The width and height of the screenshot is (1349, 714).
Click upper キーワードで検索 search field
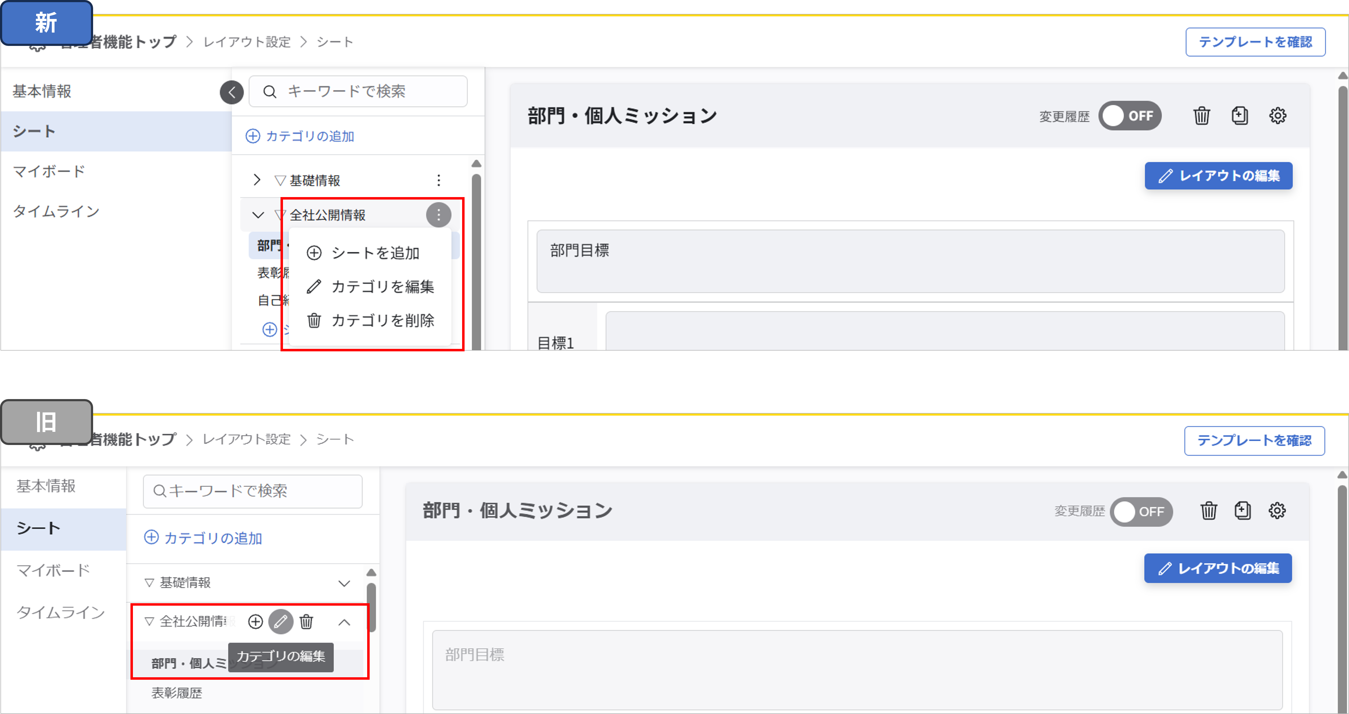click(358, 92)
